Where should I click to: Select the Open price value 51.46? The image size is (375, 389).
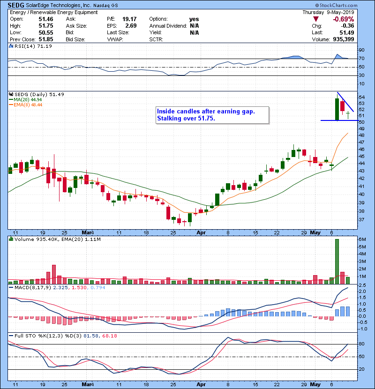point(45,19)
